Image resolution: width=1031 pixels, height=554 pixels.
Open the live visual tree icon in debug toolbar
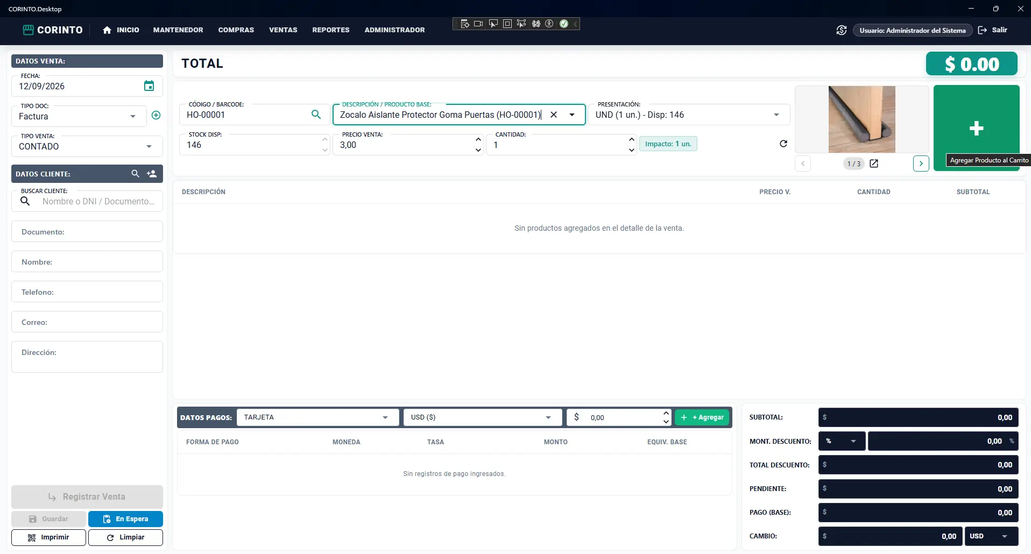click(465, 24)
